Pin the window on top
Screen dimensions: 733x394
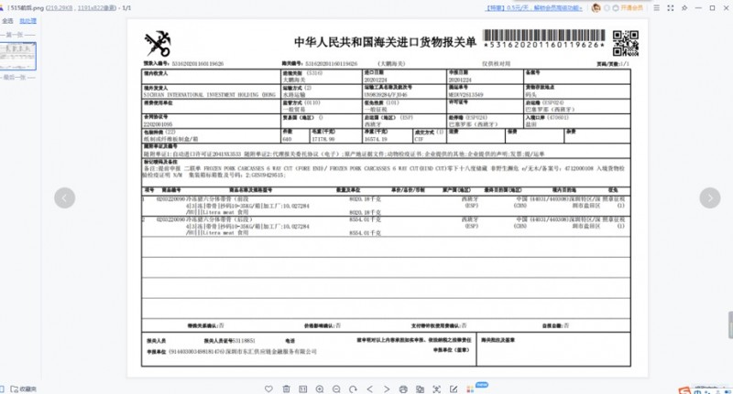point(684,8)
